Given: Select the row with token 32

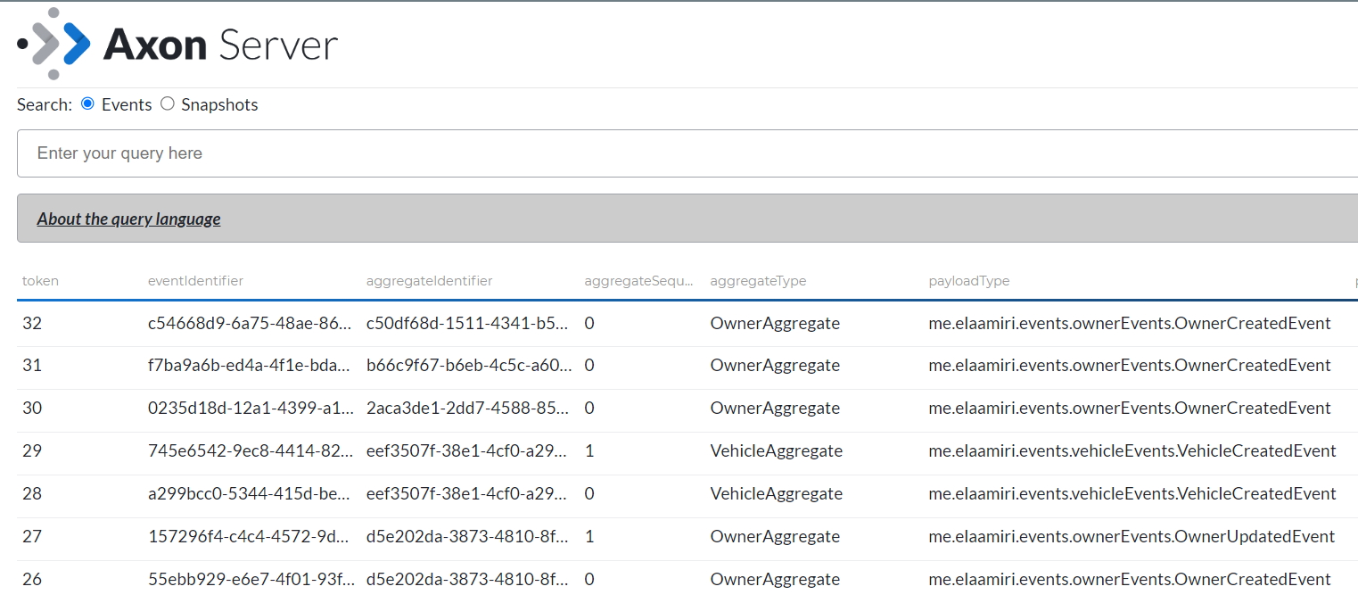Looking at the screenshot, I should click(687, 323).
